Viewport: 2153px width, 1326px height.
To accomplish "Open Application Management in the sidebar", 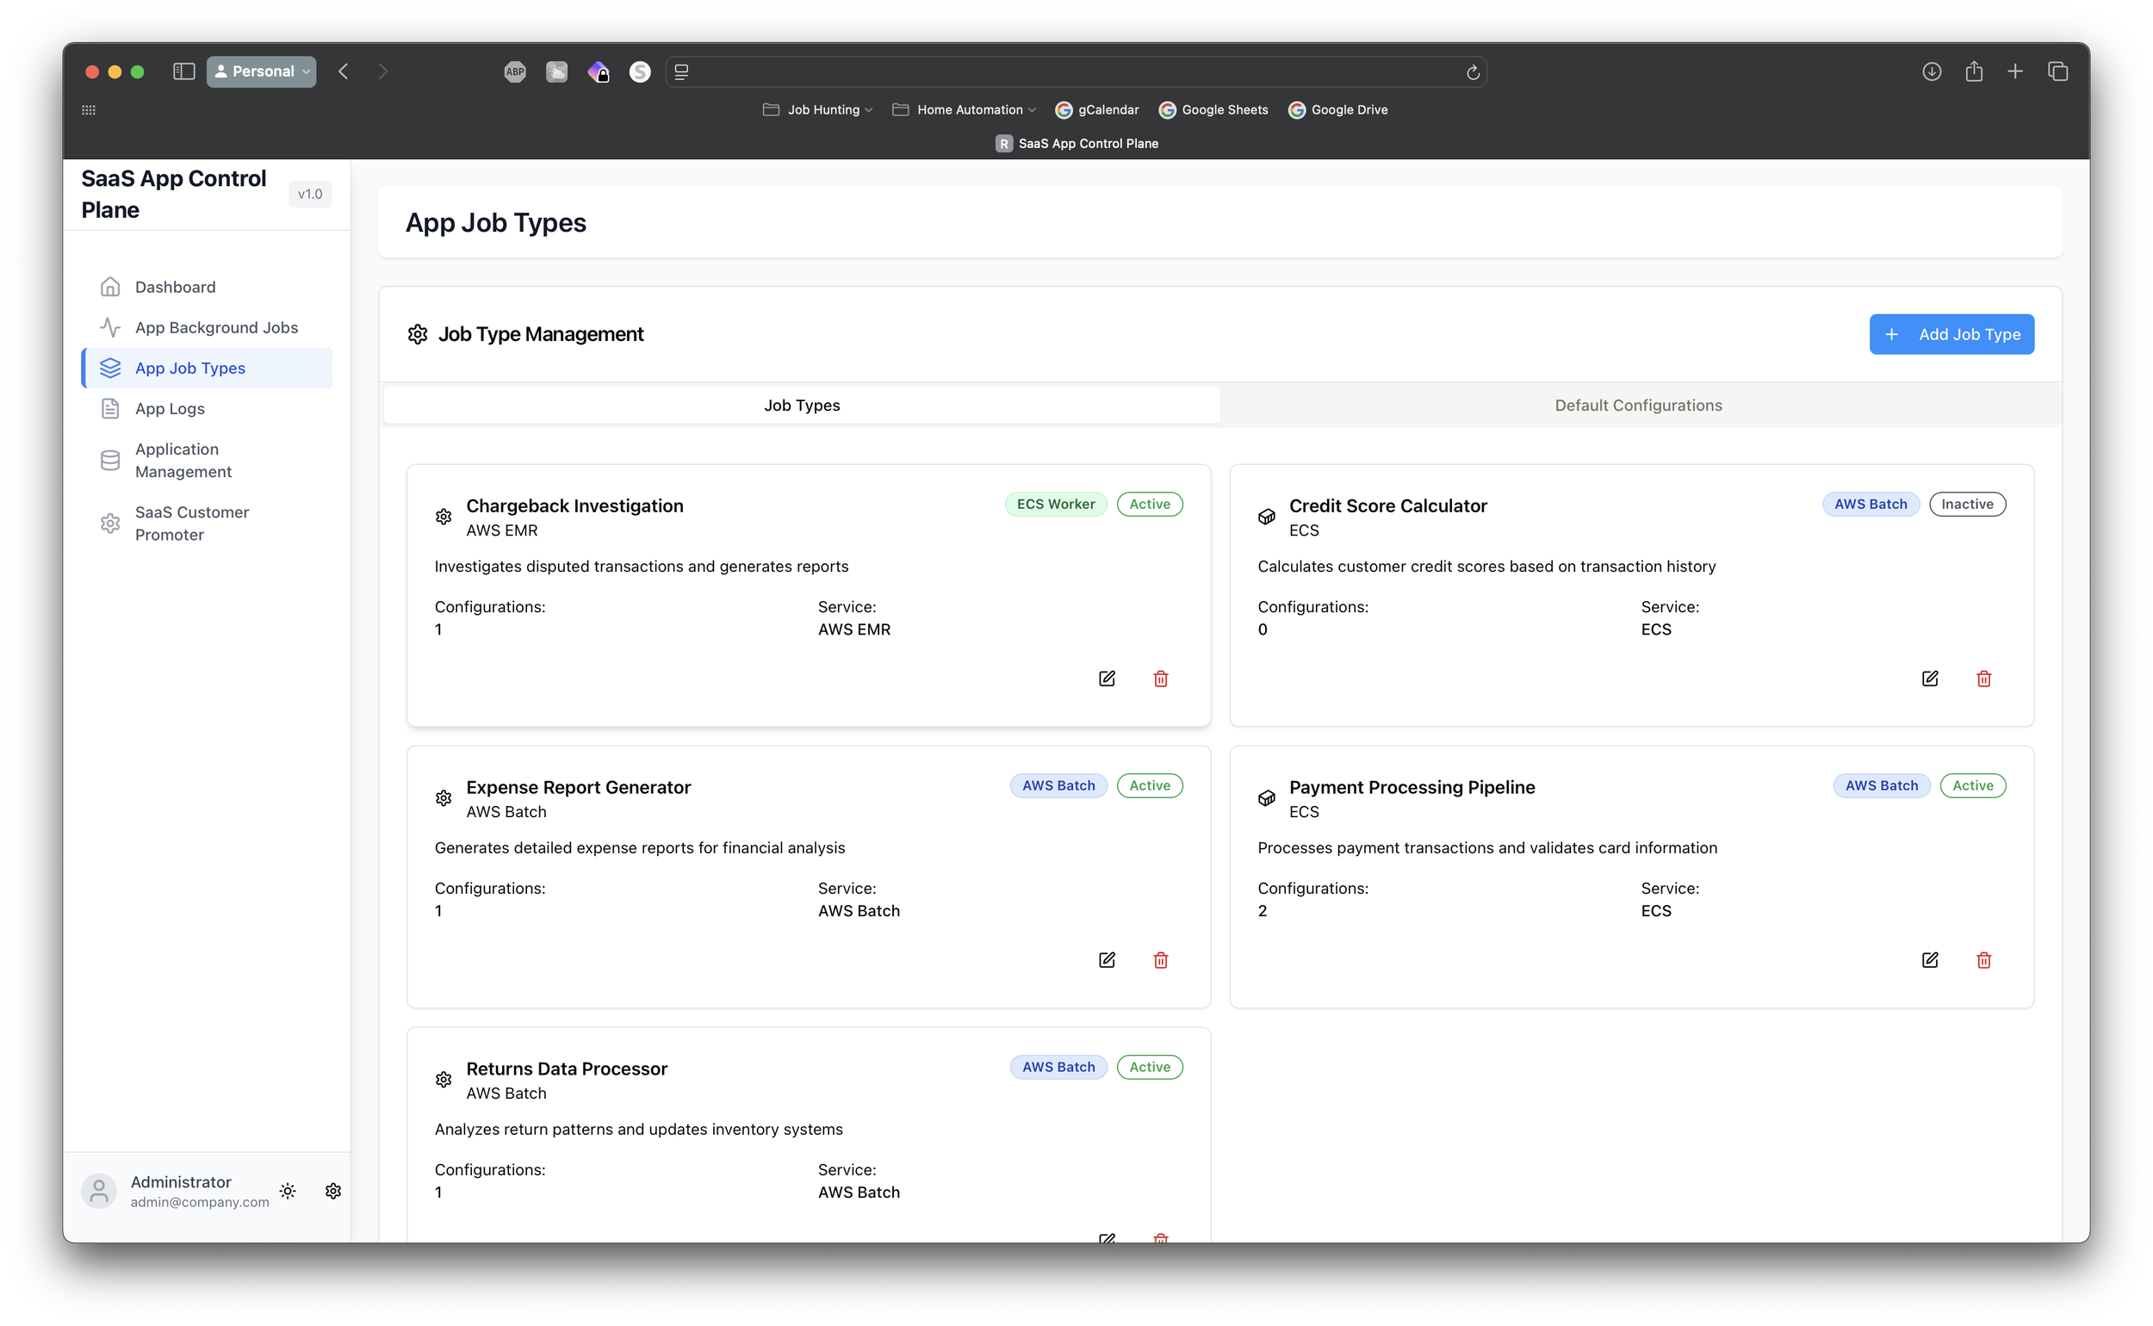I will [207, 461].
